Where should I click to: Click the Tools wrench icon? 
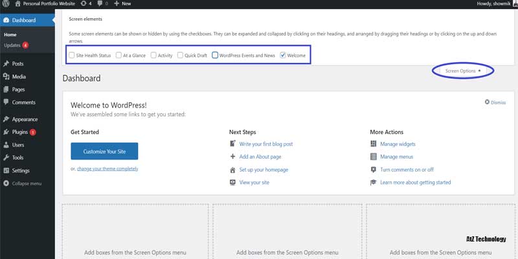click(6, 157)
